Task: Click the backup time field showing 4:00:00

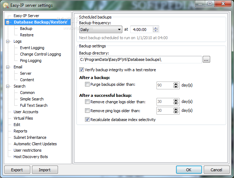Action: tap(142, 30)
